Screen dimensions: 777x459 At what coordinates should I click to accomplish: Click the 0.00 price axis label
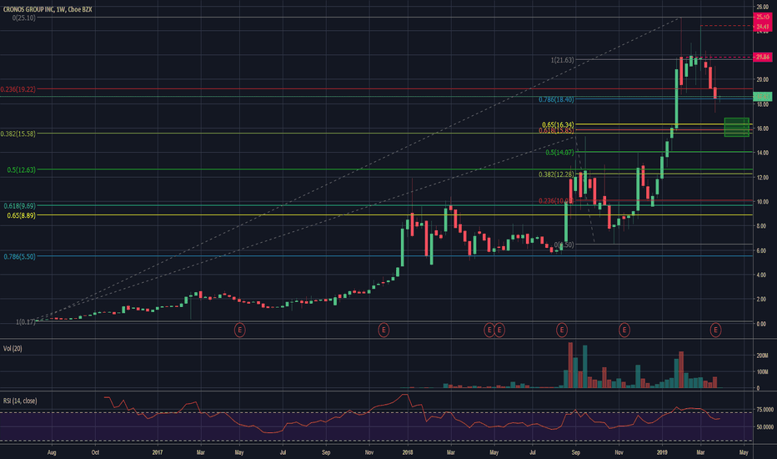761,324
